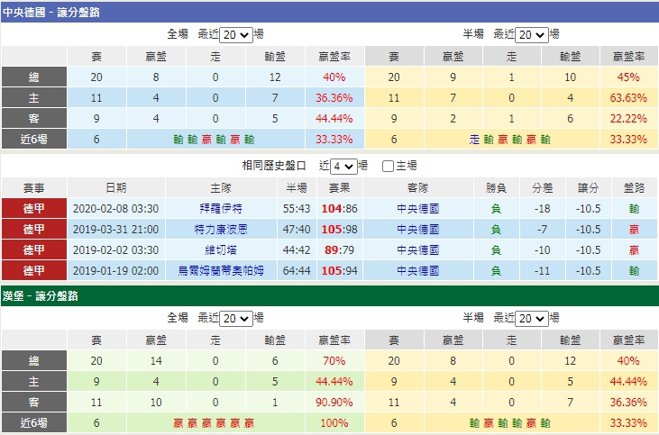The image size is (659, 435).
Task: Click the 讓分 column header
Action: [588, 188]
